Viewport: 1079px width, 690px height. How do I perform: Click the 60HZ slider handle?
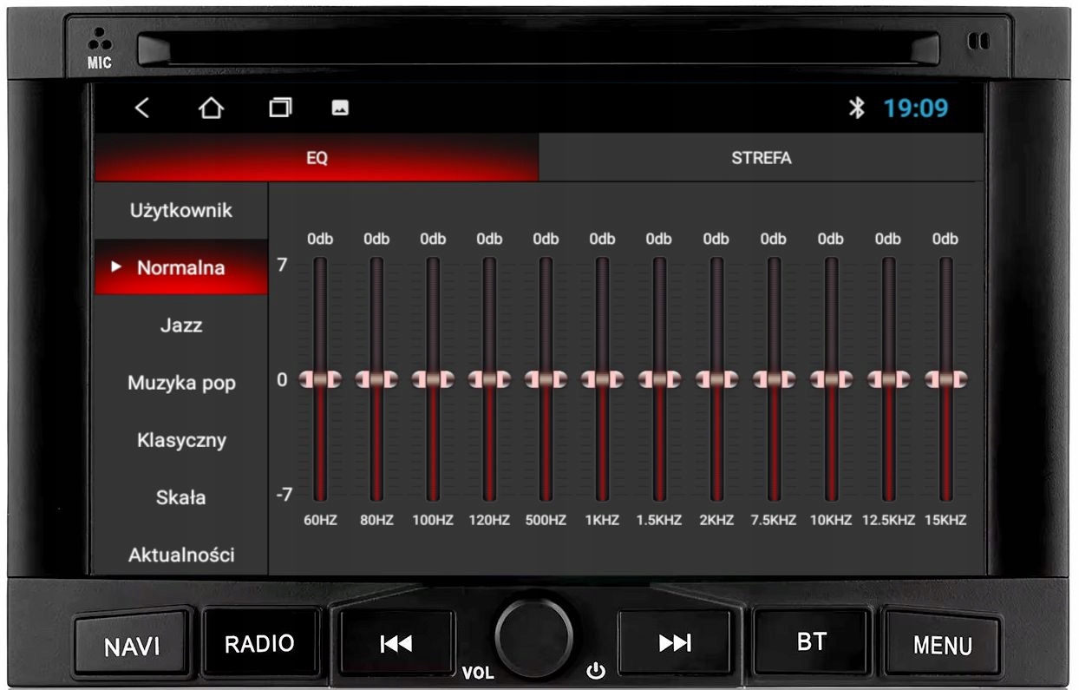(x=320, y=379)
